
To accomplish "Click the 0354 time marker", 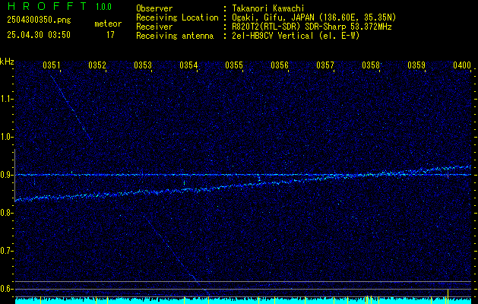I will [x=188, y=65].
